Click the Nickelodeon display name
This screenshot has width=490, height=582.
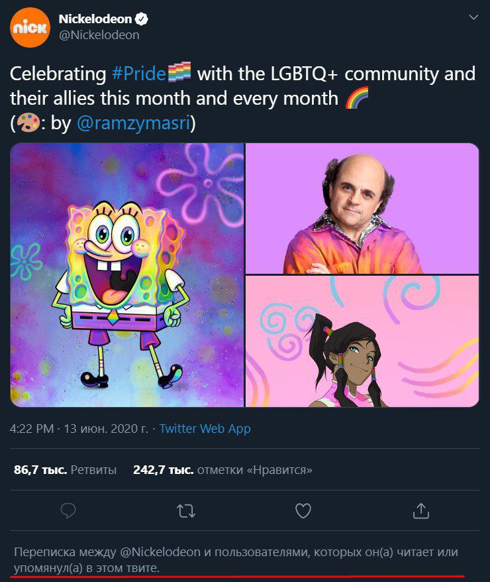95,19
